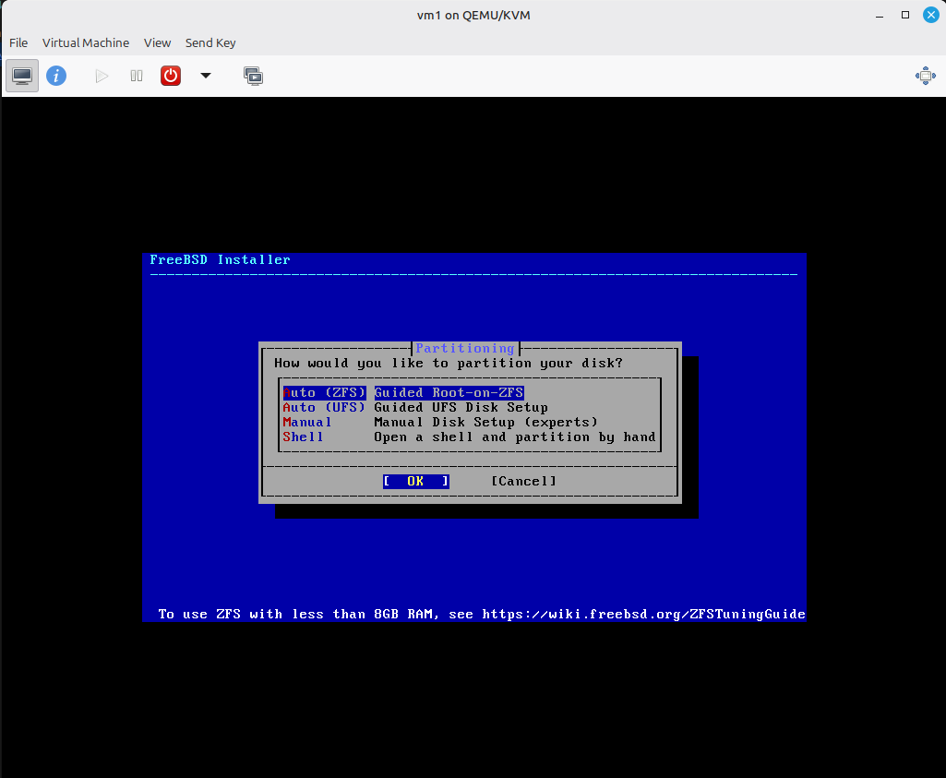Show the graphical console view
Screen dimensions: 946x778
point(22,76)
